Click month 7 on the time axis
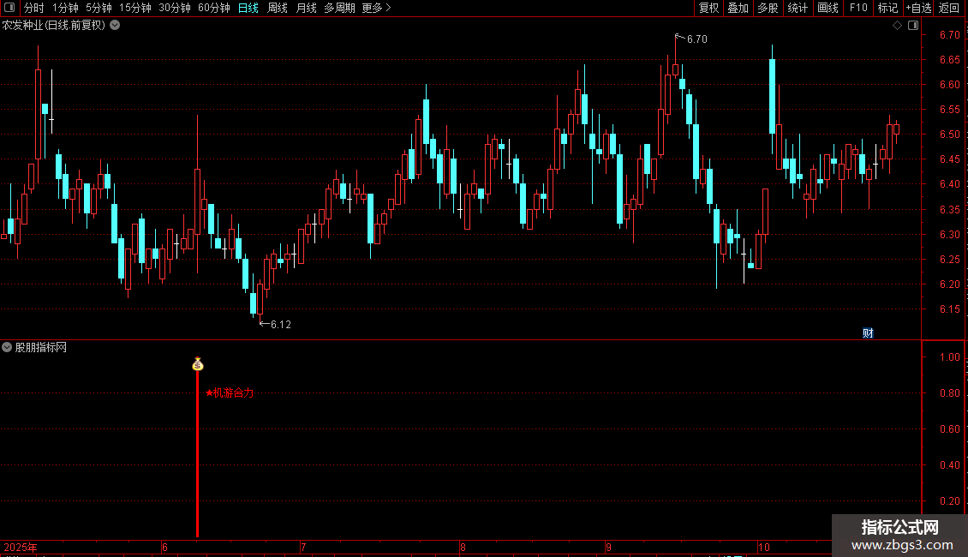The height and width of the screenshot is (557, 968). point(303,547)
